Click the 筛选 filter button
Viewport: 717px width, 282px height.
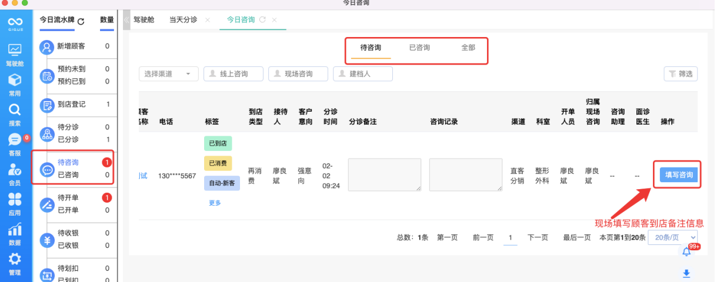point(681,73)
